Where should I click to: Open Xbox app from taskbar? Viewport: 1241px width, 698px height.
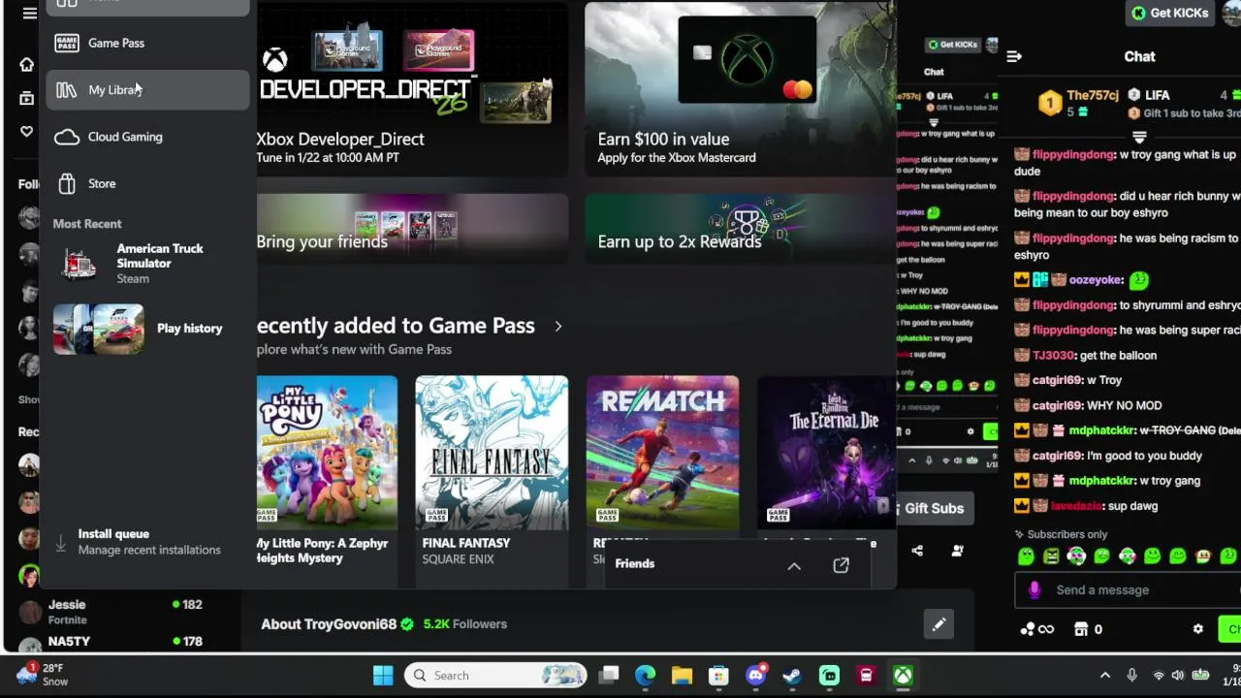[x=903, y=676]
